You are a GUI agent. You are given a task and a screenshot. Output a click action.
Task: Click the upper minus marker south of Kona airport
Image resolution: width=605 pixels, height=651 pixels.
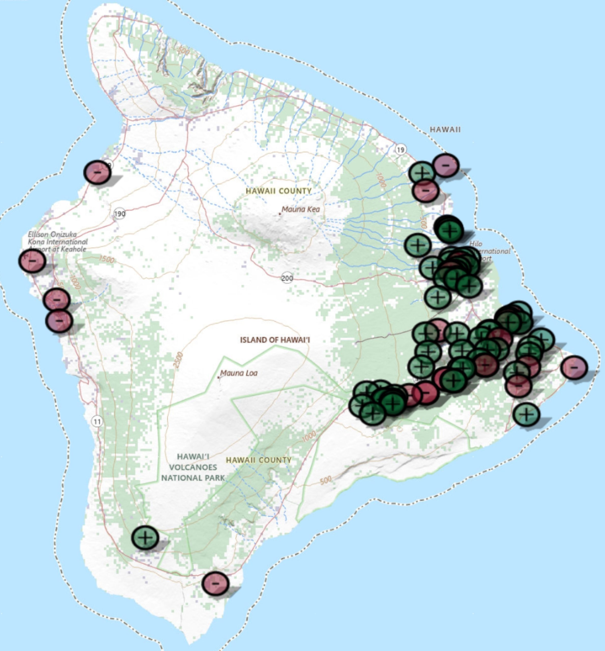[57, 300]
